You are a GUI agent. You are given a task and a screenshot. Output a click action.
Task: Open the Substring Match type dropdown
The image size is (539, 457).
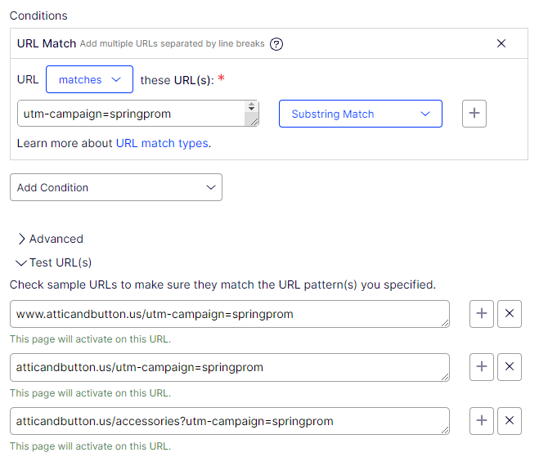tap(360, 114)
